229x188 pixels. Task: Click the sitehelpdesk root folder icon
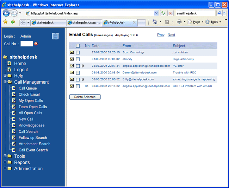pyautogui.click(x=5, y=57)
